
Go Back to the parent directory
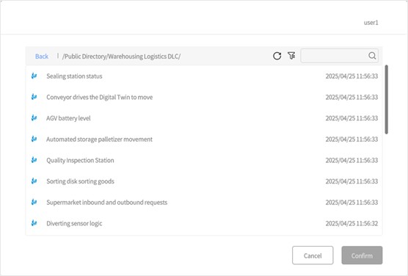click(x=42, y=57)
